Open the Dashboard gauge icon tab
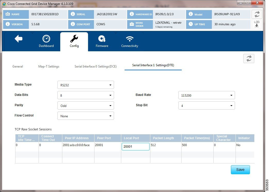 pyautogui.click(x=46, y=39)
